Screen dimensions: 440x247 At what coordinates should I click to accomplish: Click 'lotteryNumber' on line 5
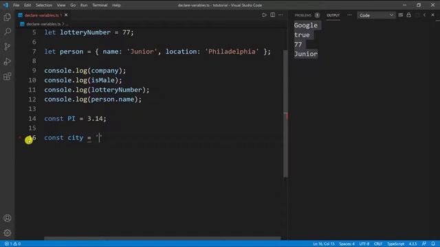coord(85,32)
